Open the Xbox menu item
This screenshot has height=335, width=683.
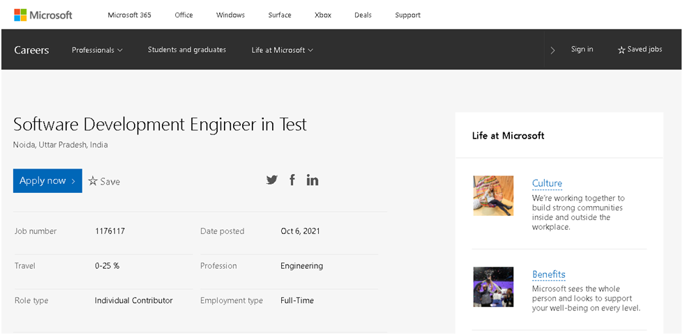point(323,15)
